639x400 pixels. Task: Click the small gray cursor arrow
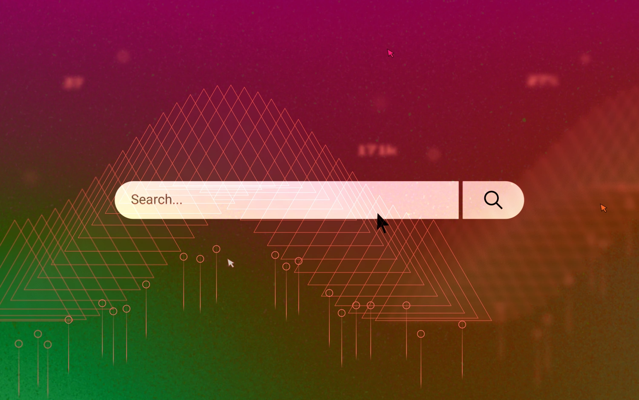(x=231, y=263)
